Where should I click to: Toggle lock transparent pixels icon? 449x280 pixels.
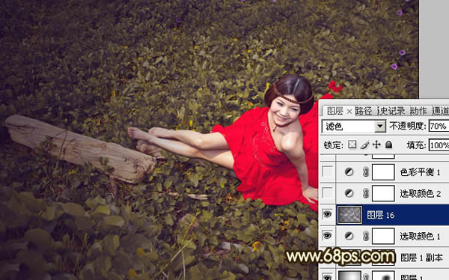pos(352,144)
